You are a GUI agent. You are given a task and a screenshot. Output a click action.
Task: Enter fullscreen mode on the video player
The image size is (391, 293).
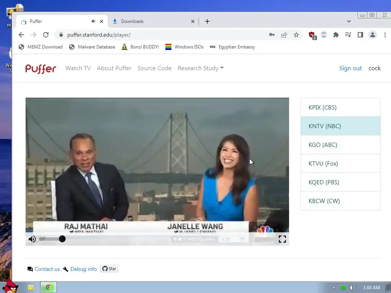[x=282, y=239]
